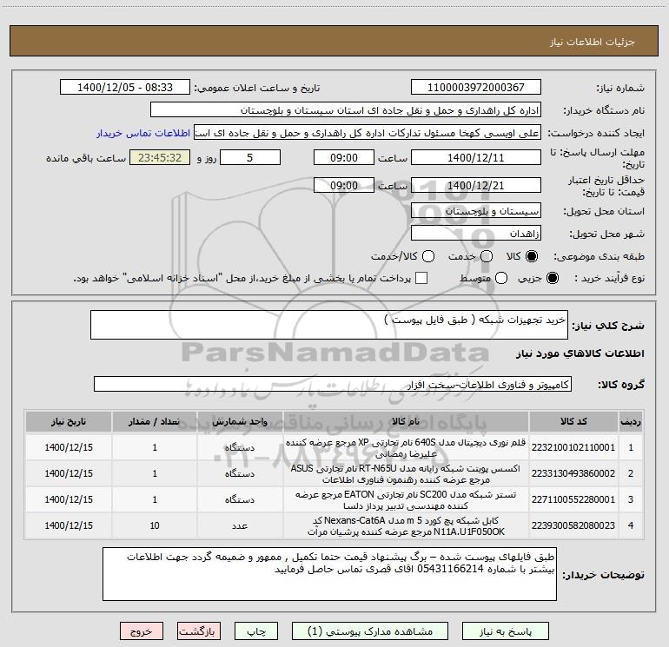Click the announcement date 1400/12/05 field

point(125,88)
